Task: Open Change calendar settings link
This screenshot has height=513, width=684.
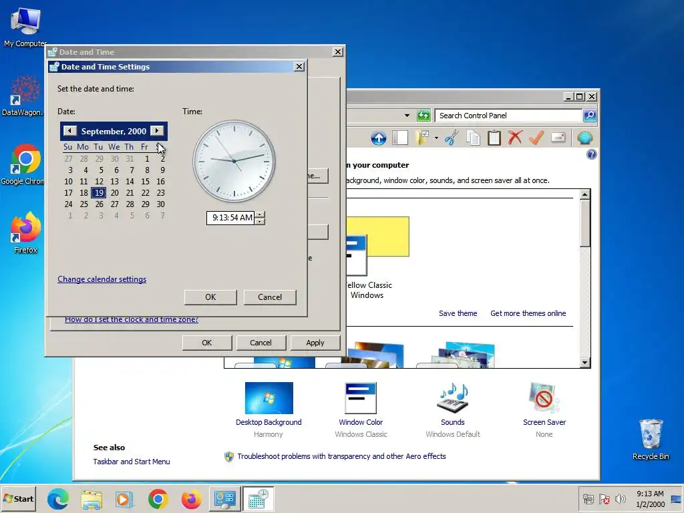Action: (x=102, y=279)
